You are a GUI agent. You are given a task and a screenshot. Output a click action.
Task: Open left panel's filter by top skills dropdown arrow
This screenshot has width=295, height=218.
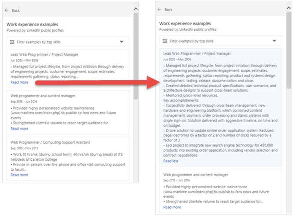[122, 42]
